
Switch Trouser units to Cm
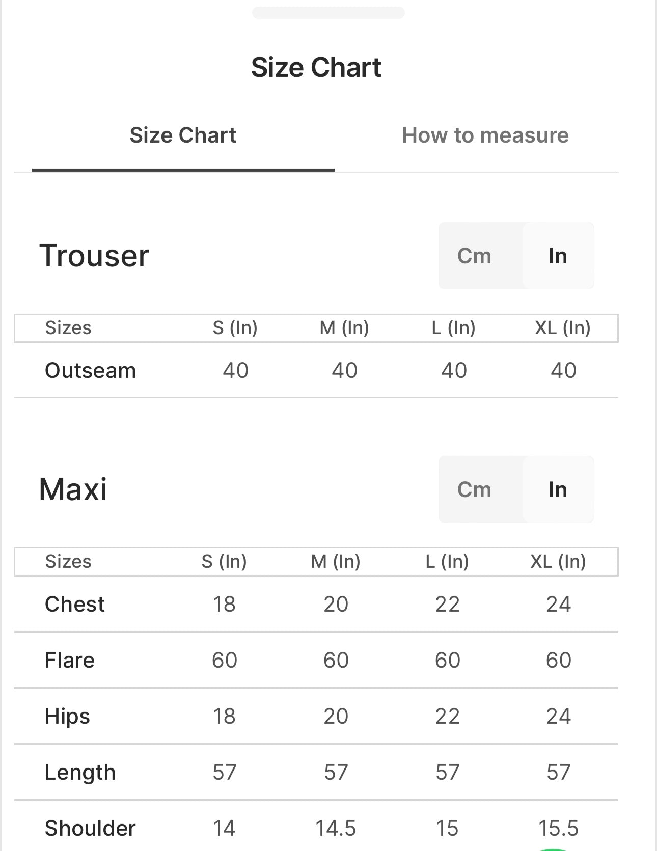pos(474,256)
